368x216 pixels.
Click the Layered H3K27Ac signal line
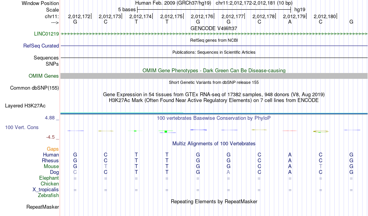tap(214, 113)
